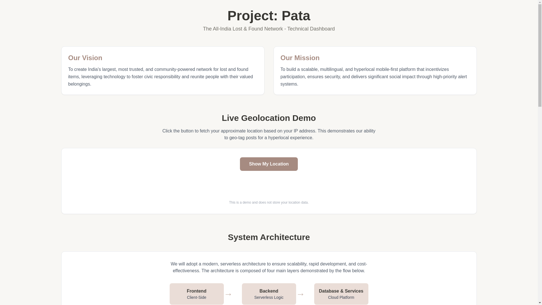The width and height of the screenshot is (542, 305).
Task: Click the arrow between Backend and Database
Action: [301, 294]
